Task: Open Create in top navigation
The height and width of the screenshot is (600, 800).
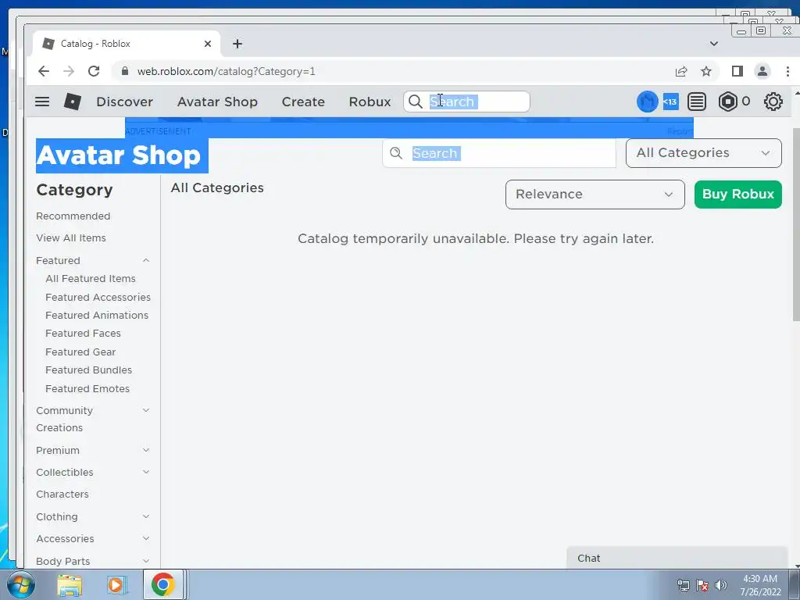Action: (x=303, y=102)
